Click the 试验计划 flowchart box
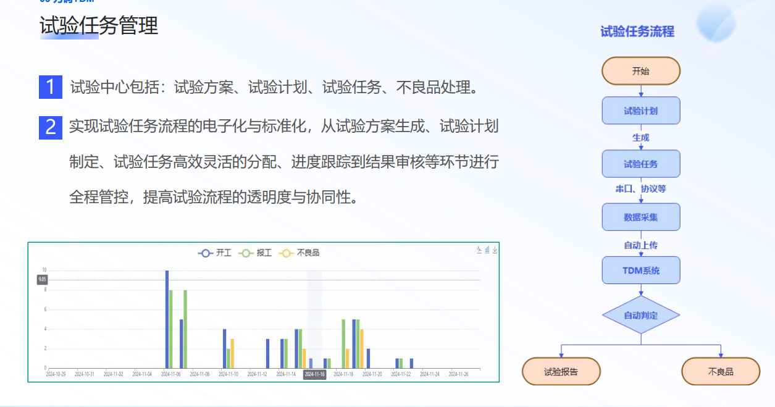 (641, 111)
